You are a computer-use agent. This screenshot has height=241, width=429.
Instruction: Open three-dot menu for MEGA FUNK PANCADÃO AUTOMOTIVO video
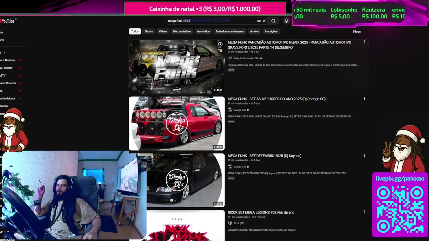[x=364, y=42]
